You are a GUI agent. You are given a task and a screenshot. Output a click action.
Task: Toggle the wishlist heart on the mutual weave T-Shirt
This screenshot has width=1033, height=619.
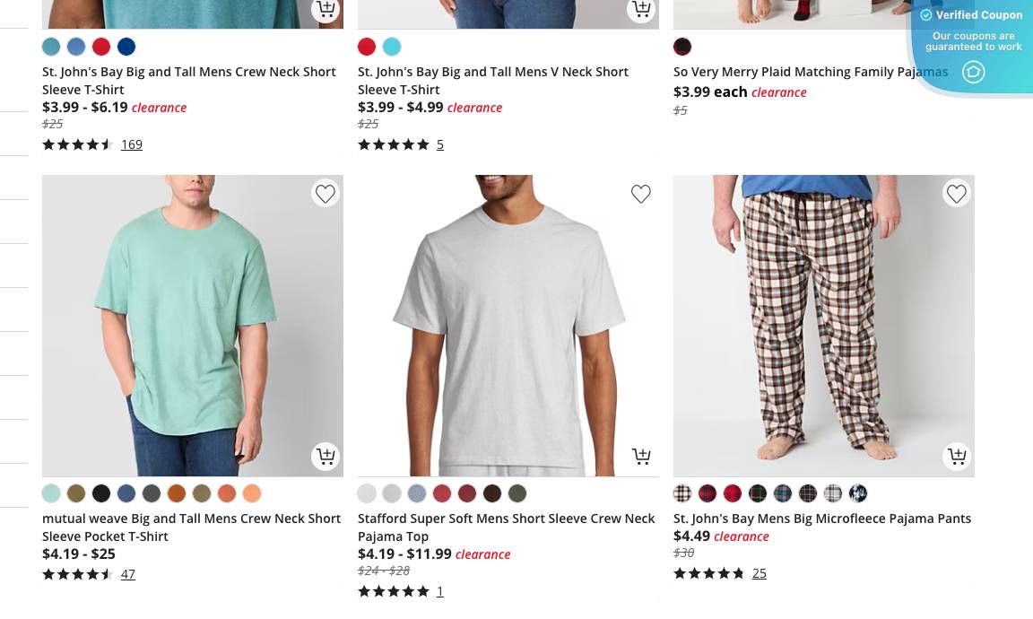click(x=326, y=194)
